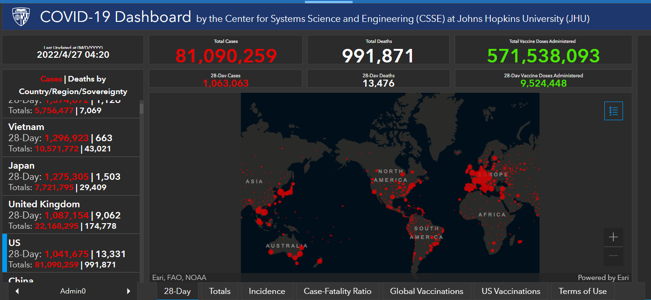The width and height of the screenshot is (651, 300).
Task: Open the Case-Fatality Ratio tab
Action: point(338,291)
